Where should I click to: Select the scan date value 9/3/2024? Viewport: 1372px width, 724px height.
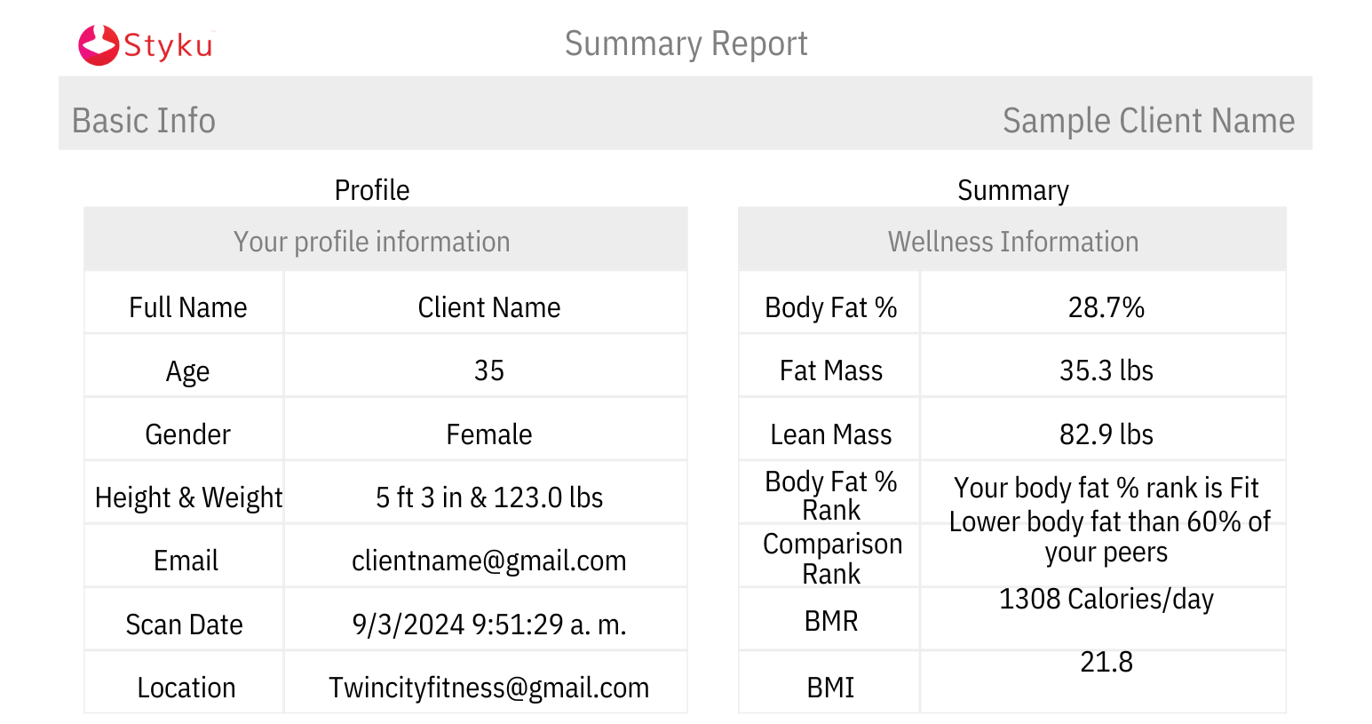coord(488,625)
